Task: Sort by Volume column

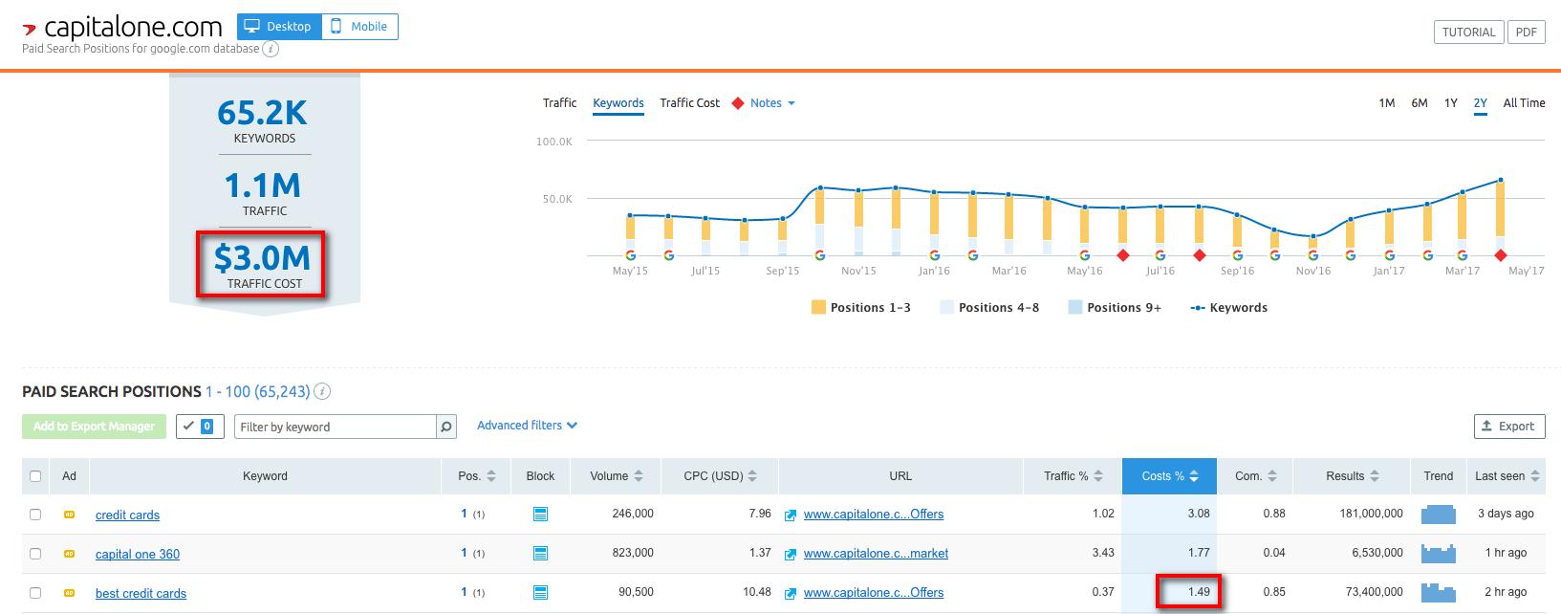Action: pos(617,476)
